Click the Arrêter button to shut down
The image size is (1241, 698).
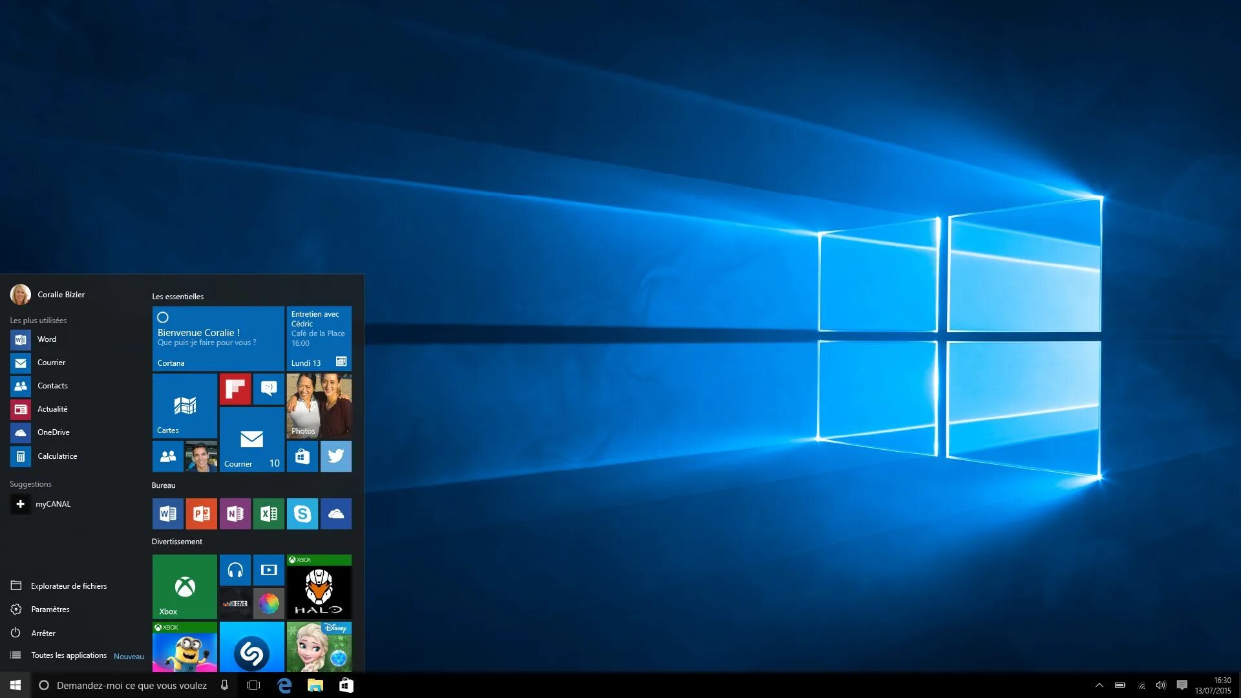pos(42,632)
